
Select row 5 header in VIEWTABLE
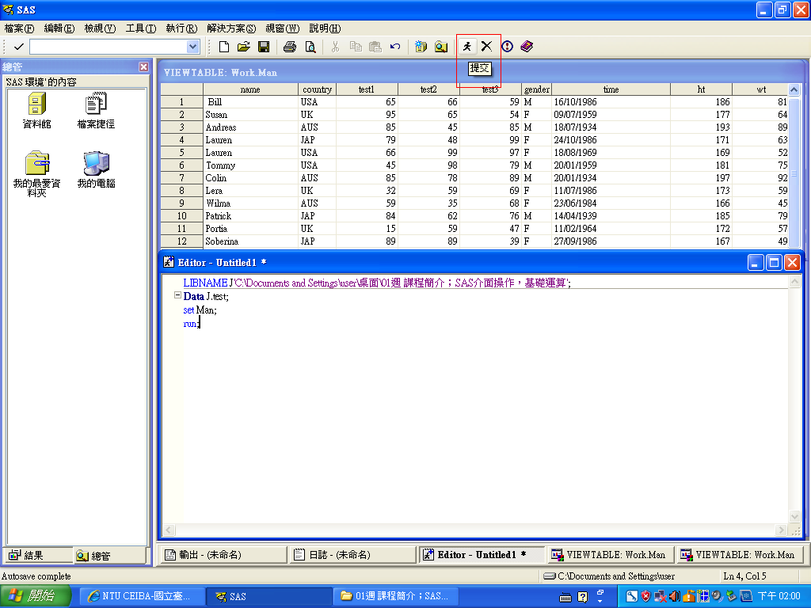(x=181, y=153)
